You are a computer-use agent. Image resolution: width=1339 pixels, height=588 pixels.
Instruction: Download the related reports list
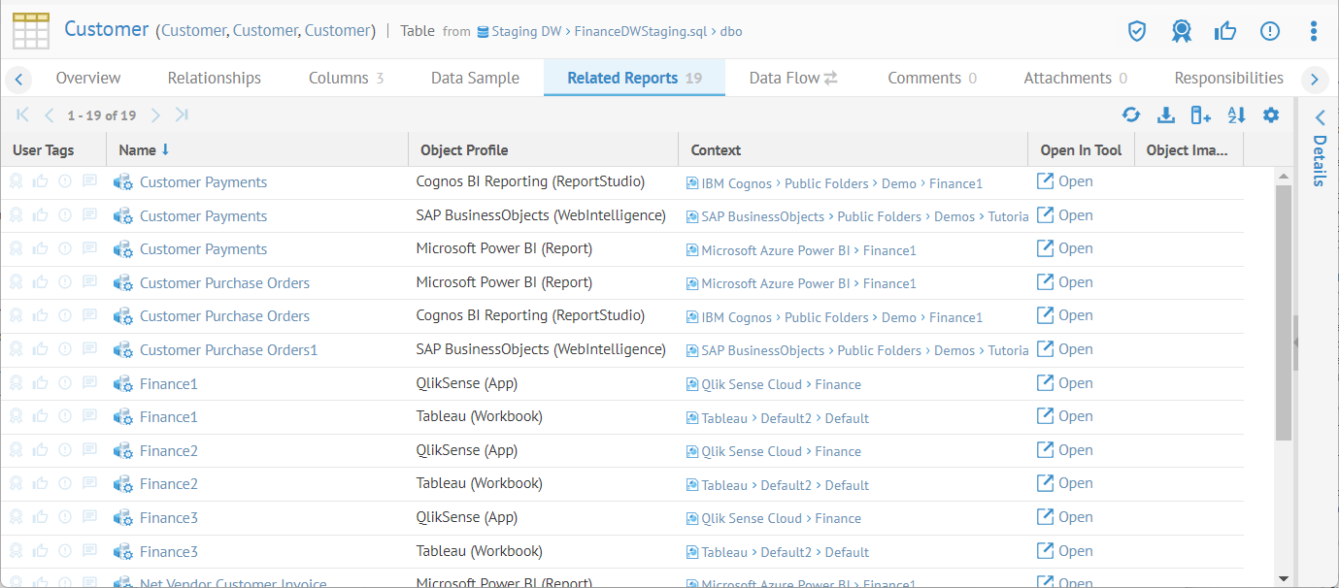click(1166, 115)
